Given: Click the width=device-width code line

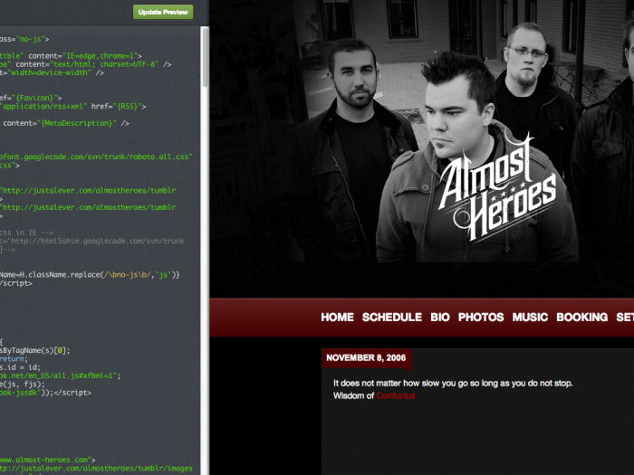Looking at the screenshot, I should [x=53, y=72].
